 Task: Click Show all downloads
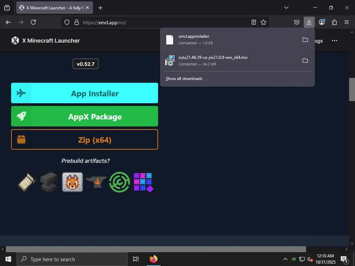[184, 79]
